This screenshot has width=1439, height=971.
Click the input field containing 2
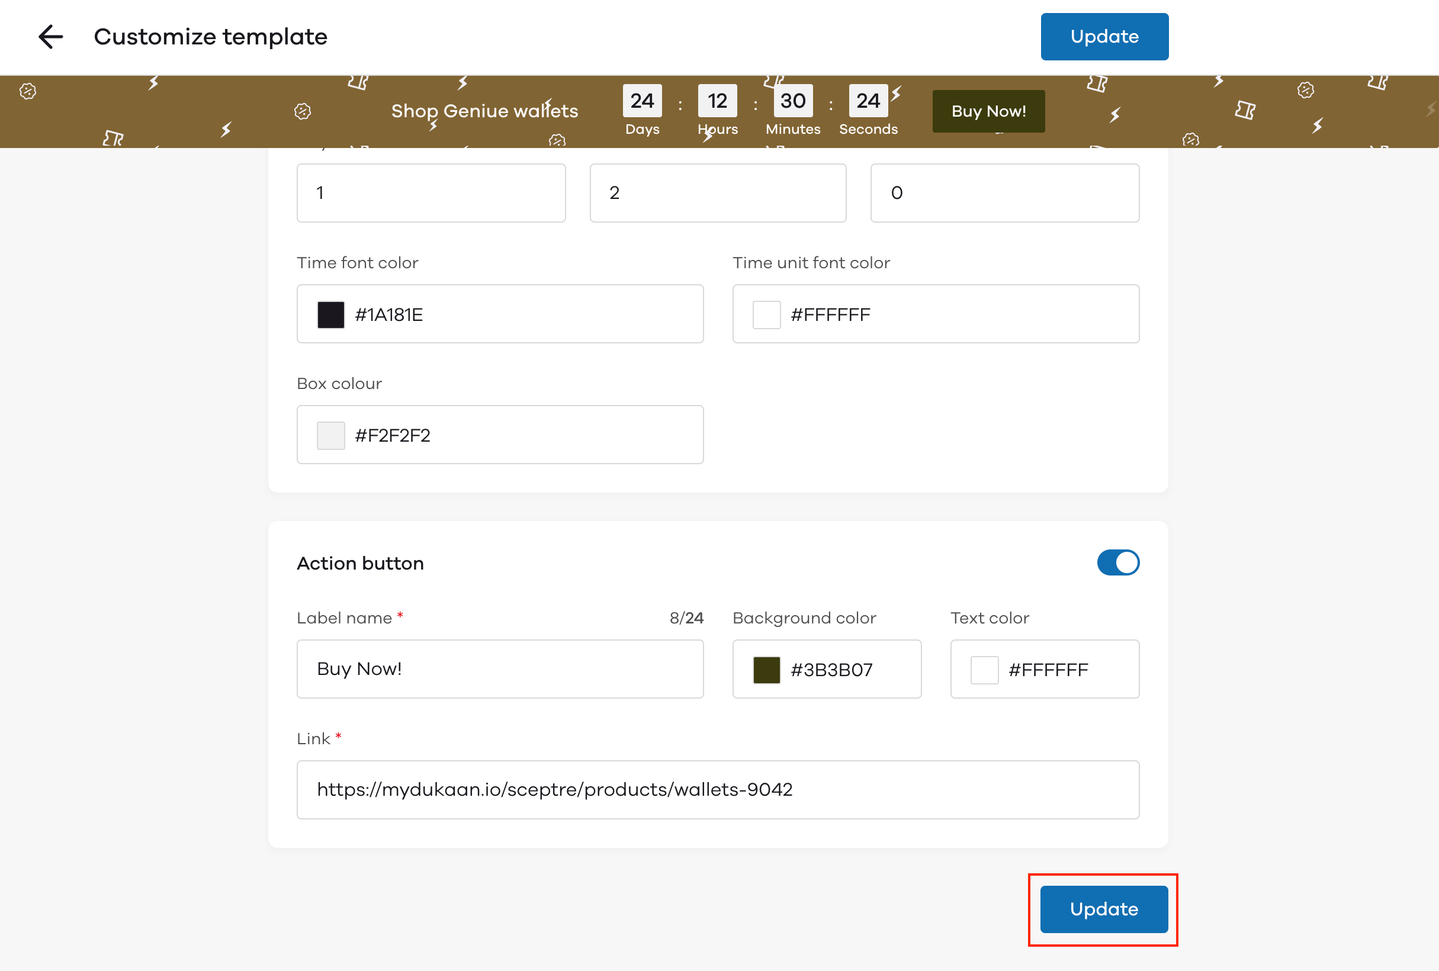click(x=718, y=192)
